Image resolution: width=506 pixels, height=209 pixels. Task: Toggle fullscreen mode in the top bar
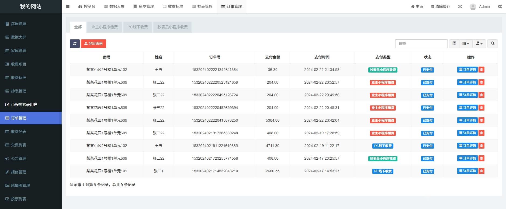[460, 6]
